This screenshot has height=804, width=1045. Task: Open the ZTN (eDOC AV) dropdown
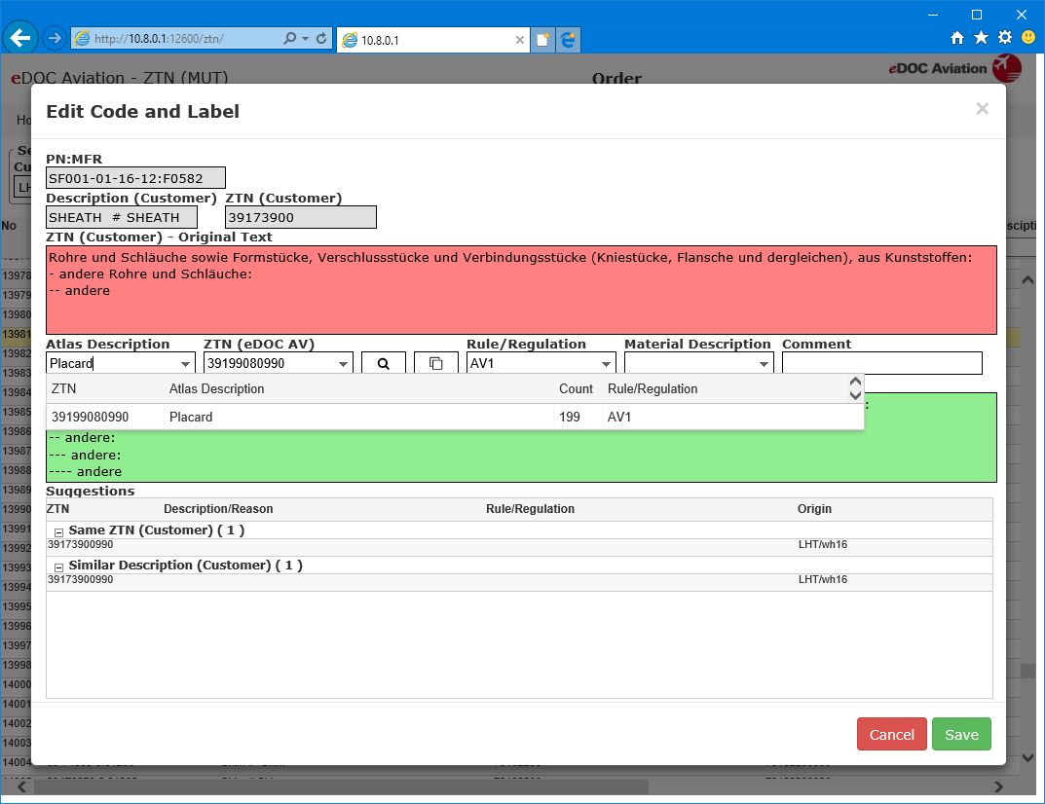click(343, 364)
